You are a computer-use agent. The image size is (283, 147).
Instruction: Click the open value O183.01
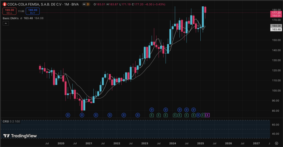tap(99, 4)
